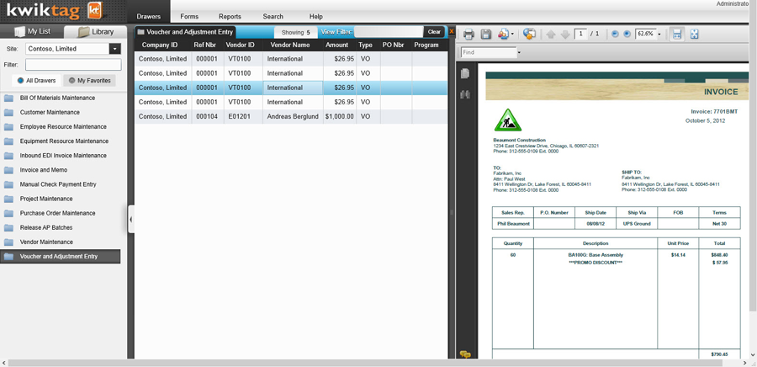Save the PDF document copy

point(486,35)
